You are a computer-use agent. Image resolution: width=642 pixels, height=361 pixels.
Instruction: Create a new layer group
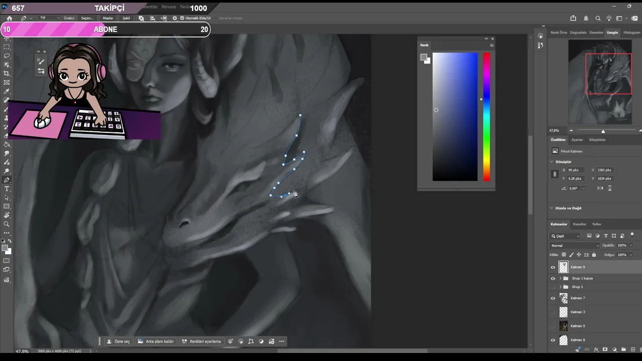pyautogui.click(x=623, y=349)
